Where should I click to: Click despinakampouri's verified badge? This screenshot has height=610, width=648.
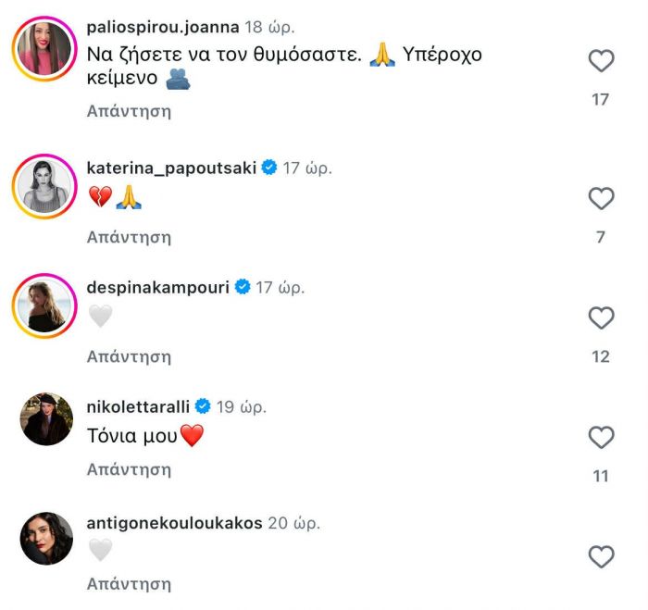(x=243, y=287)
